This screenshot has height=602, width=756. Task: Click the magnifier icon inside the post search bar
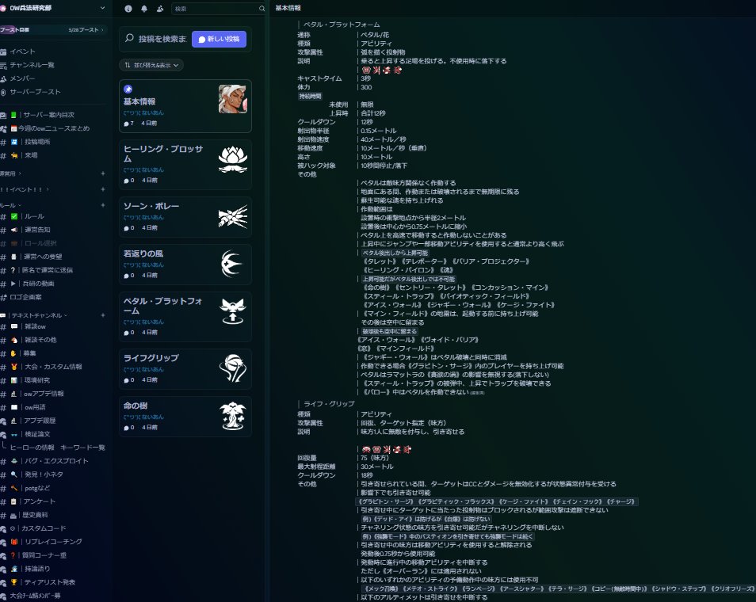[x=129, y=38]
